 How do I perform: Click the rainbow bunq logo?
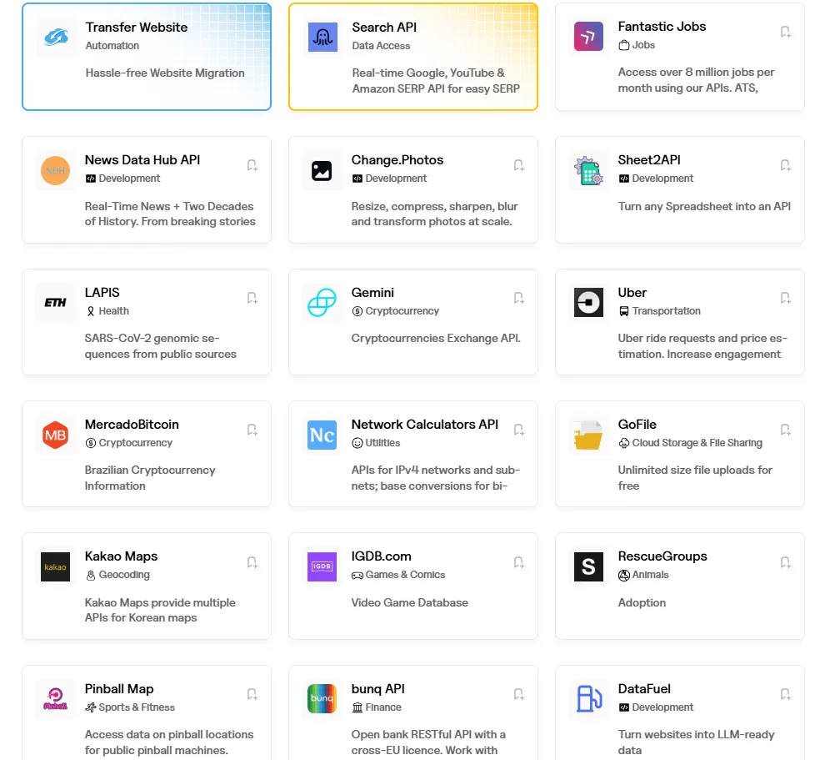322,698
